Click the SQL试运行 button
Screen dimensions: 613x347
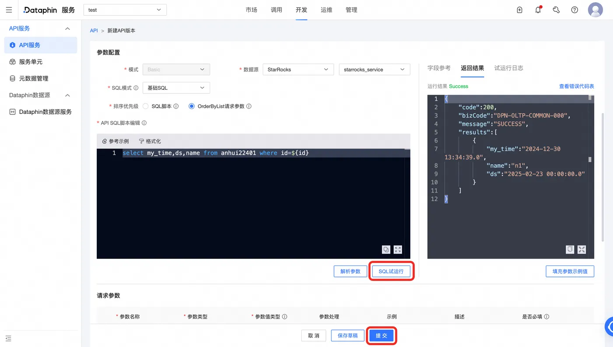click(x=391, y=271)
